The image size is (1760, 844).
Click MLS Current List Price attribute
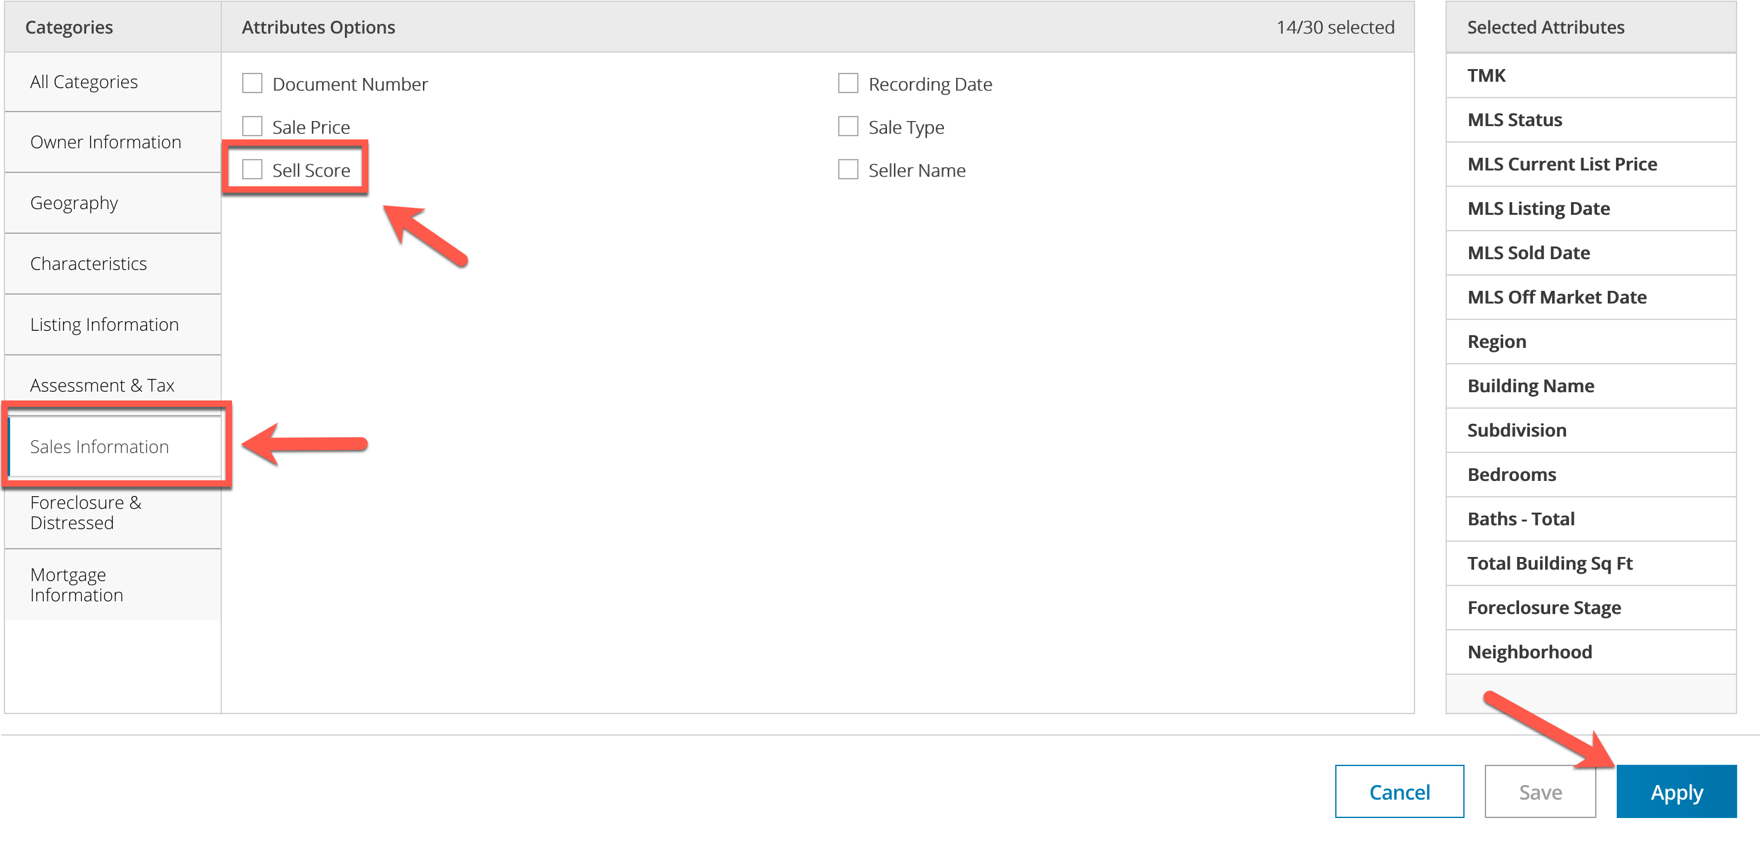pos(1562,164)
